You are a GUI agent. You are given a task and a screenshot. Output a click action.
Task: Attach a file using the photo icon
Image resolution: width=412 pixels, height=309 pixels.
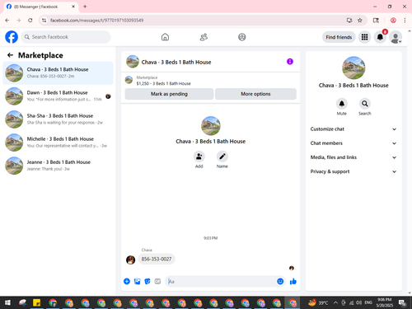[x=137, y=281]
